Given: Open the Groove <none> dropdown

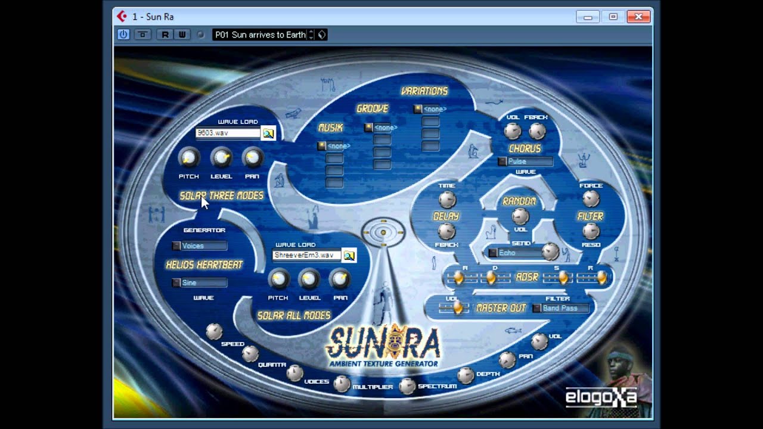Looking at the screenshot, I should 381,128.
